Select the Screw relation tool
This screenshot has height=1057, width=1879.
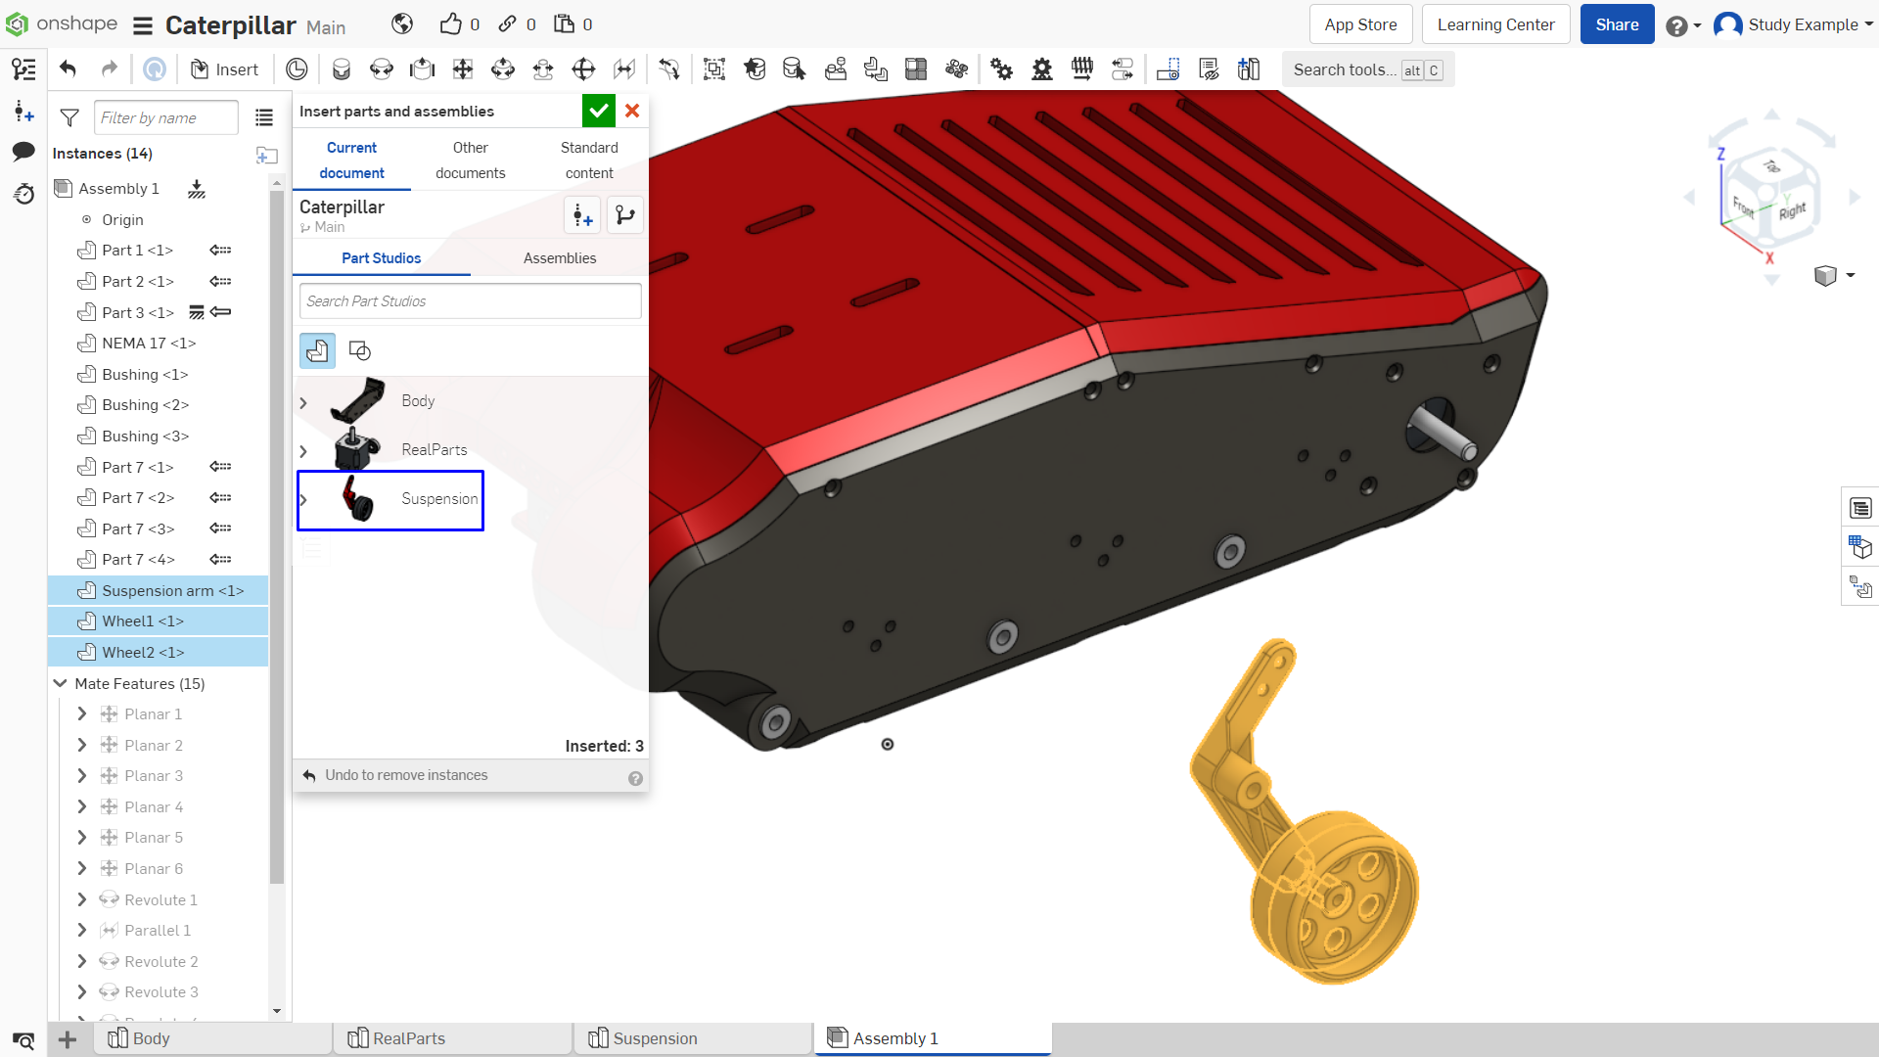(1082, 69)
